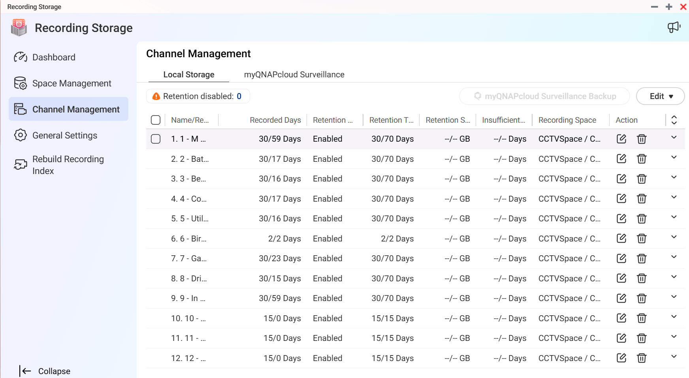The image size is (689, 378).
Task: Expand details for channel 3. 3 - Be
Action: coord(674,177)
